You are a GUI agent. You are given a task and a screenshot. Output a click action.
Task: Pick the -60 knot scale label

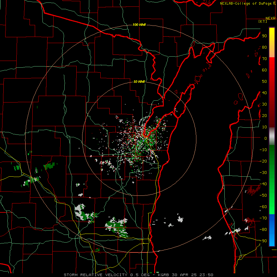point(263,207)
